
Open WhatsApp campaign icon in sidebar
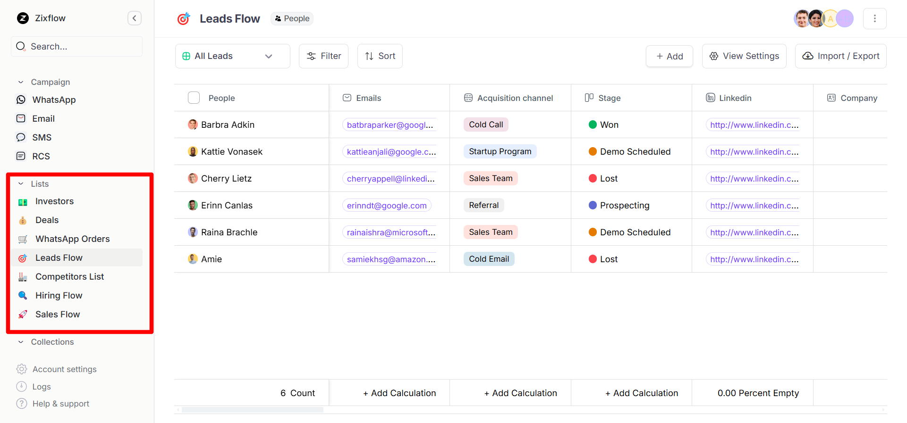[x=21, y=100]
